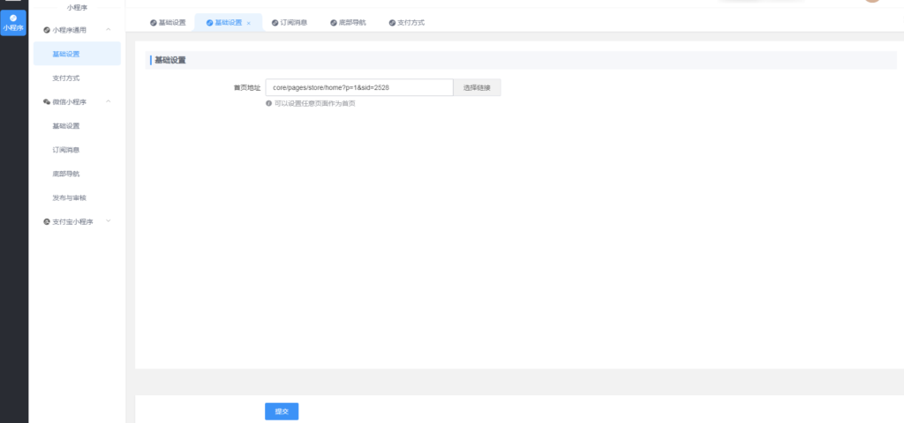Click the icon on the 订阅消息 tab
The image size is (904, 423).
275,23
